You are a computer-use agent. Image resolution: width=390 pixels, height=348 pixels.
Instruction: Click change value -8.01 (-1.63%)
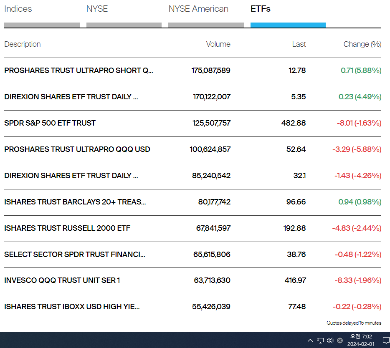(x=359, y=123)
